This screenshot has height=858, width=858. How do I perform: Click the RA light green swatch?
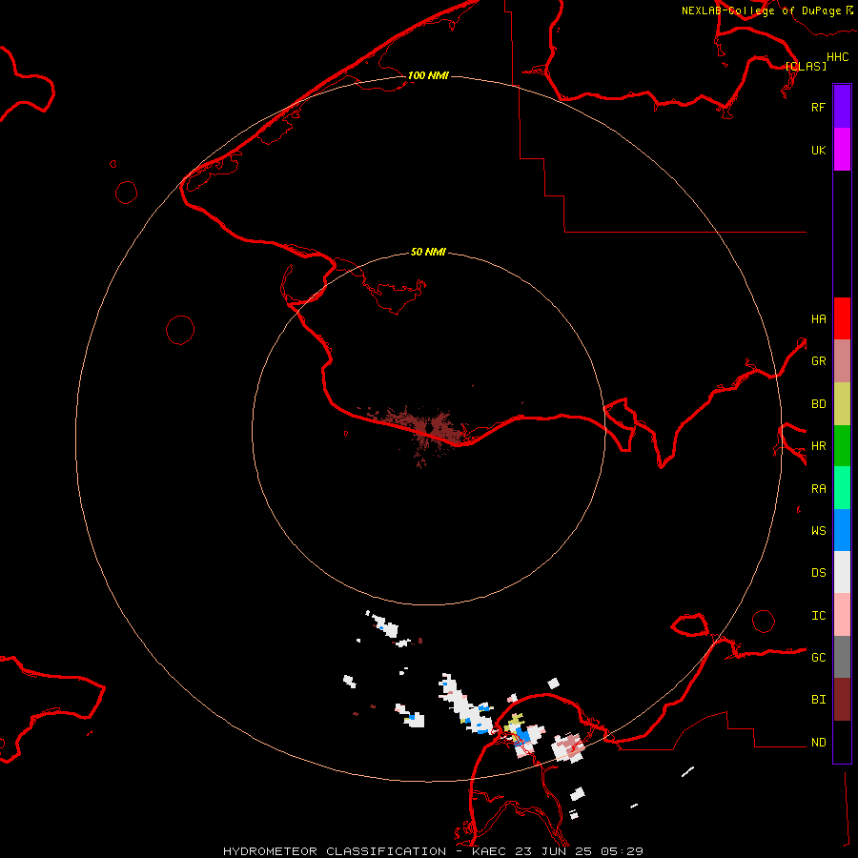click(x=842, y=488)
